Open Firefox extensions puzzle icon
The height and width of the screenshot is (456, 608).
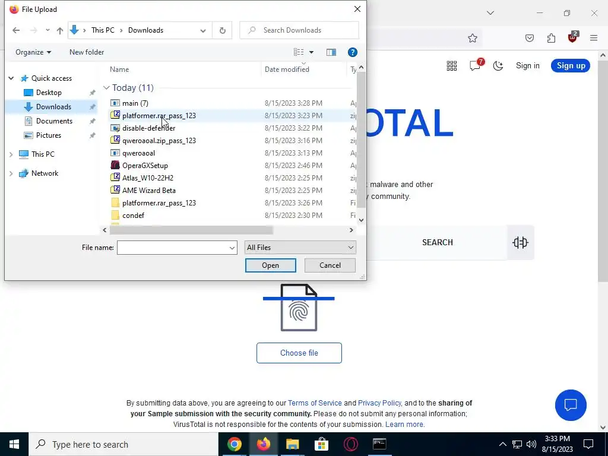click(x=551, y=38)
